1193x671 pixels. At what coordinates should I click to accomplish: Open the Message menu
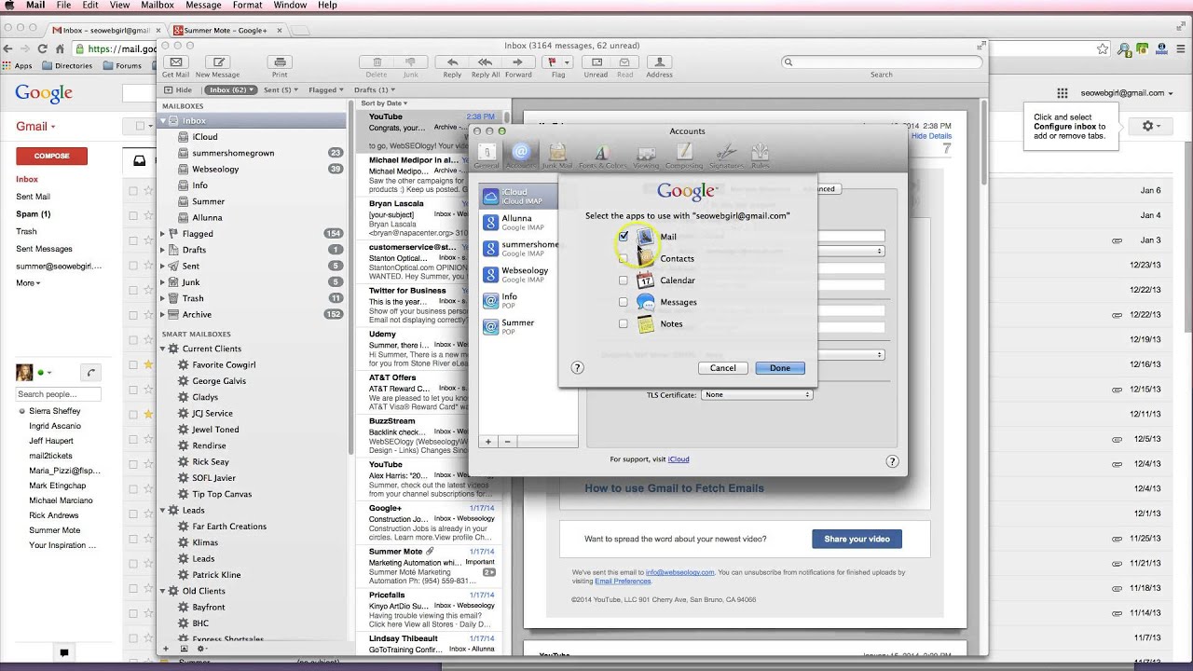point(203,6)
